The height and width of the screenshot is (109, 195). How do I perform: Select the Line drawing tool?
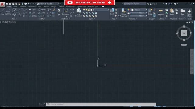click(3, 12)
